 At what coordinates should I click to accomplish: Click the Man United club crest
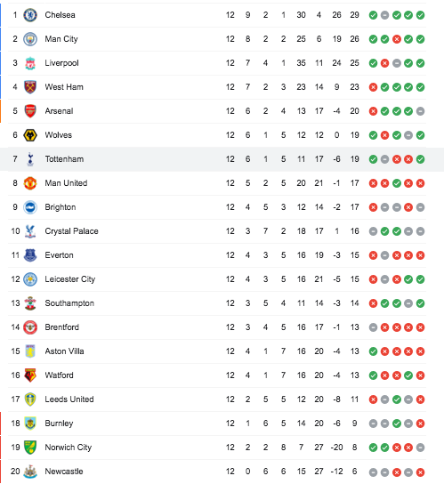(30, 183)
